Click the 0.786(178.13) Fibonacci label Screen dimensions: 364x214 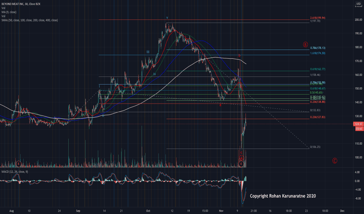pos(318,48)
